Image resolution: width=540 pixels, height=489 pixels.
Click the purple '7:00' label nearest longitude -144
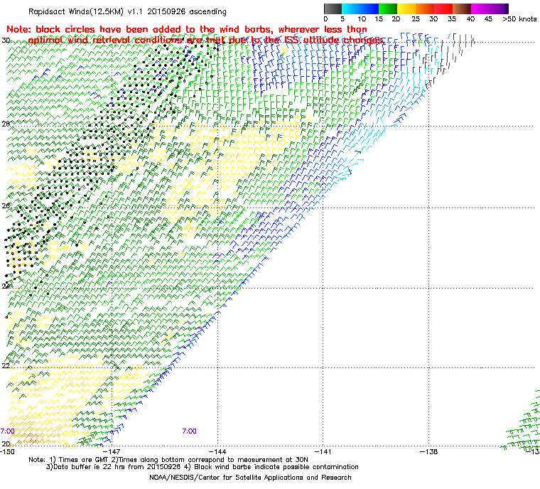(x=190, y=431)
